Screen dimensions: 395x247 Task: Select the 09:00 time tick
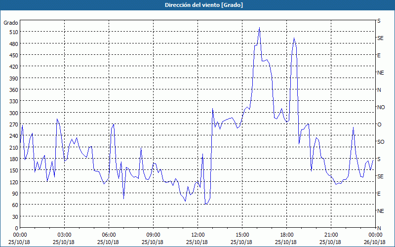click(153, 235)
